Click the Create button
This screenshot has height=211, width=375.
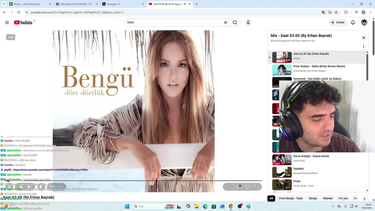tap(338, 23)
